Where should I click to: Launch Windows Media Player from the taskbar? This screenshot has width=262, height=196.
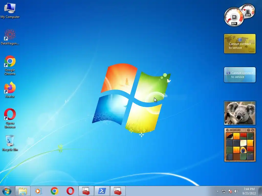click(x=38, y=191)
